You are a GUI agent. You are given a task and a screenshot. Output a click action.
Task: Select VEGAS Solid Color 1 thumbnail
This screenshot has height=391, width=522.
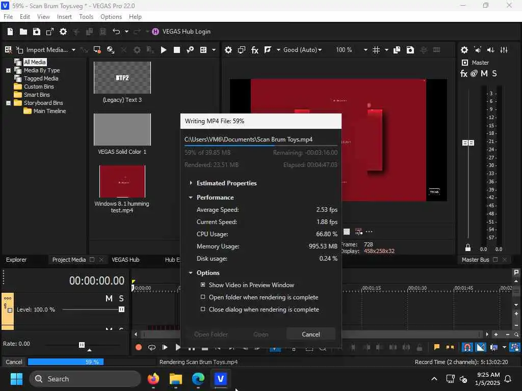coord(122,129)
